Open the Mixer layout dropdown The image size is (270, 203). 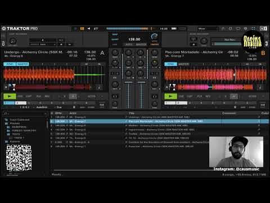point(208,29)
